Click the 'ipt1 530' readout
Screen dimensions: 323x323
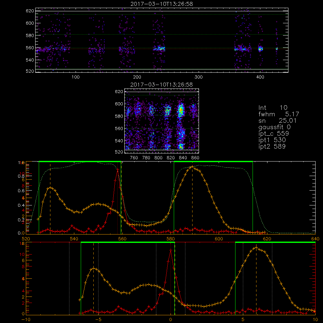tap(272, 140)
